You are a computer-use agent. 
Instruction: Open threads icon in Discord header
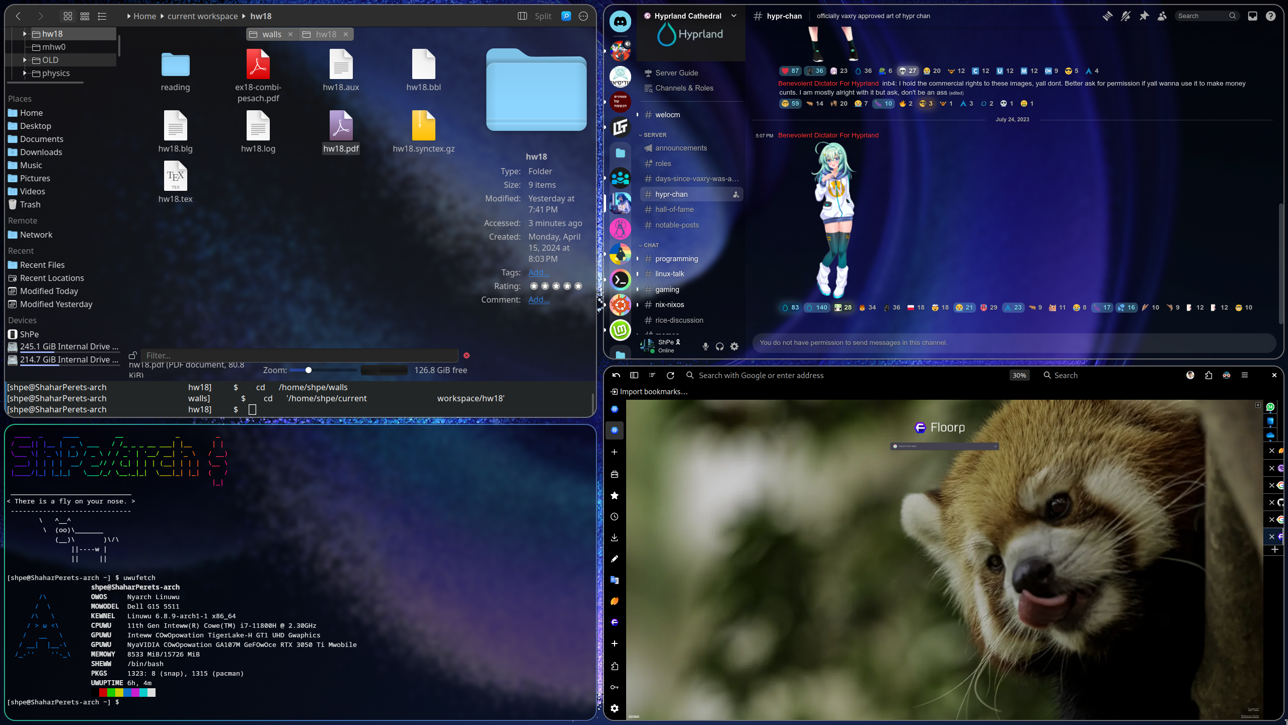(1107, 16)
